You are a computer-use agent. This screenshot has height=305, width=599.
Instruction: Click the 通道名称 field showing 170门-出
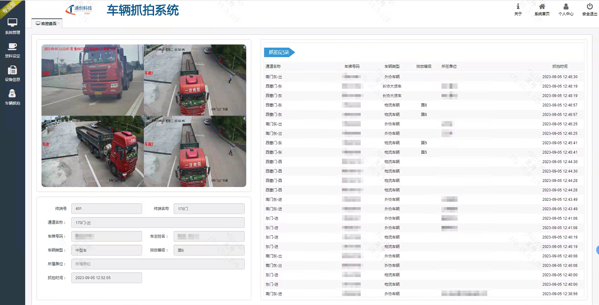[x=157, y=222]
